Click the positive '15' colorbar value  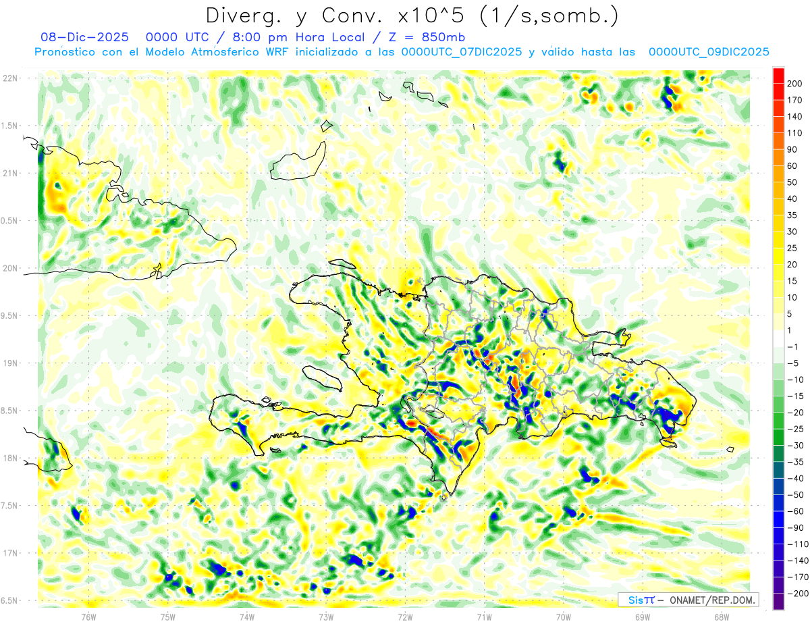tap(792, 281)
